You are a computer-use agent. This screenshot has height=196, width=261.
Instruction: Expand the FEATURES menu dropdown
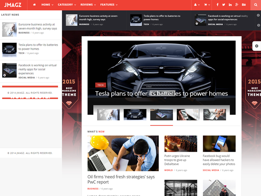point(109,5)
